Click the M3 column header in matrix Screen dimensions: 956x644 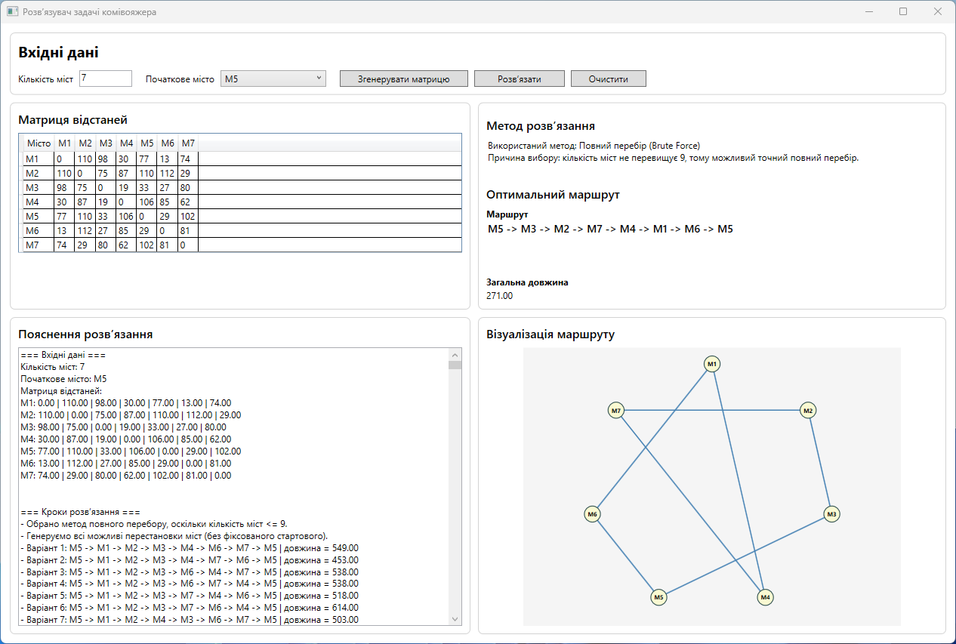106,143
